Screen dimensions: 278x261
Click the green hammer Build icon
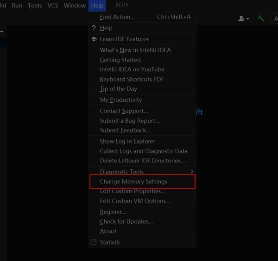click(x=261, y=19)
